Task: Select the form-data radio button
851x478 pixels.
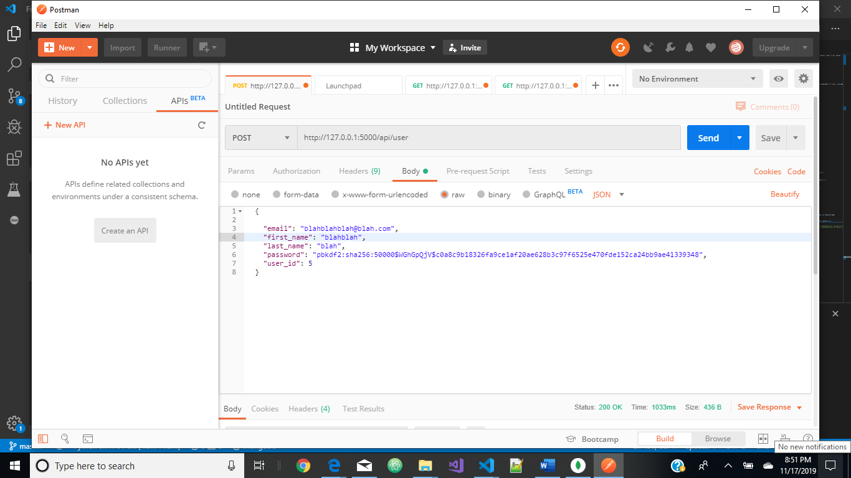Action: (277, 195)
